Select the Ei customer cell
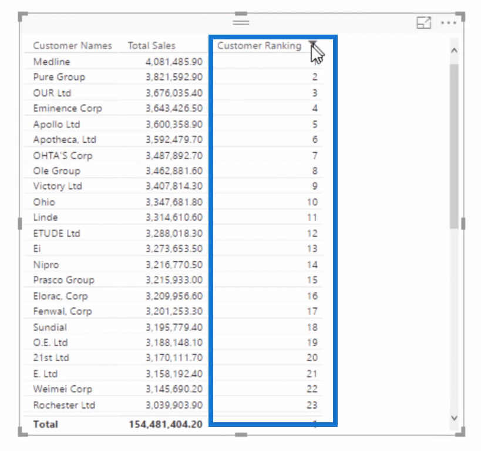 pos(37,249)
